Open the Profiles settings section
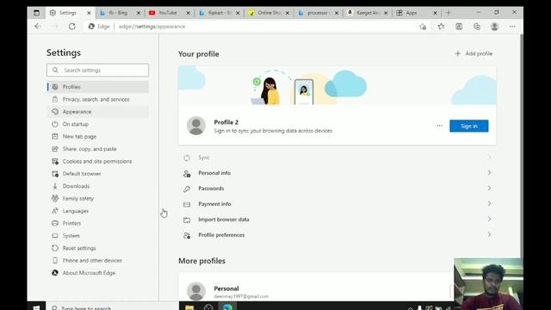Screen dimensions: 551x310 pyautogui.click(x=98, y=87)
